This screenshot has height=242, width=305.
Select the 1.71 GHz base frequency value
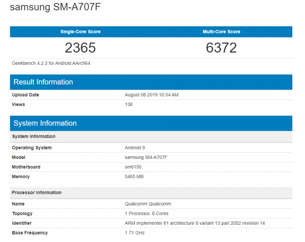click(135, 233)
